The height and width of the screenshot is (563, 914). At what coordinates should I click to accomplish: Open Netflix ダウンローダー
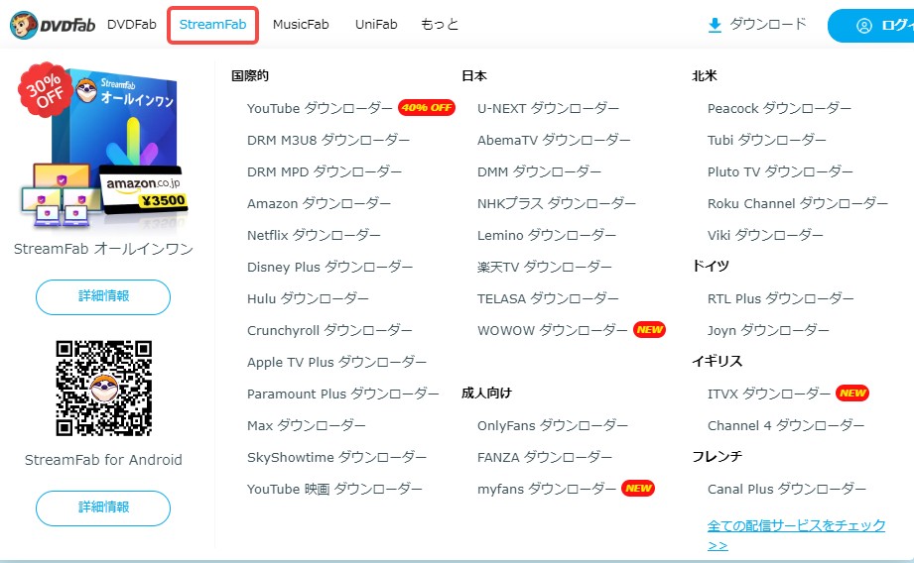pos(314,235)
